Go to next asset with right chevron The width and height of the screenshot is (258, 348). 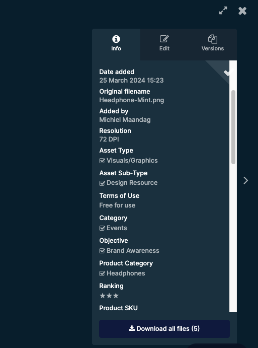[245, 180]
